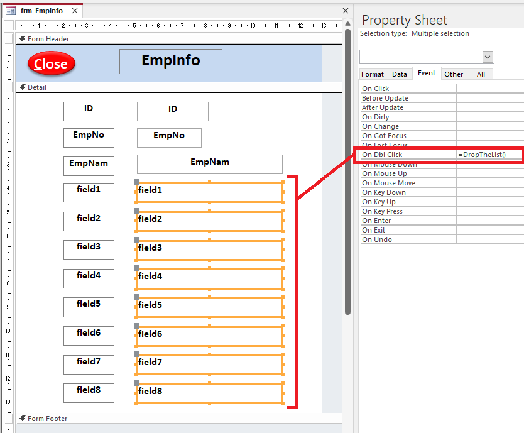Select the field7 text box control
The width and height of the screenshot is (524, 433).
210,365
